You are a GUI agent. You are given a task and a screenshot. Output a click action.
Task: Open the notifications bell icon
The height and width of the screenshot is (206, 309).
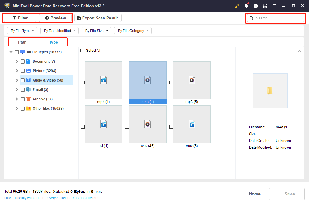(x=246, y=6)
